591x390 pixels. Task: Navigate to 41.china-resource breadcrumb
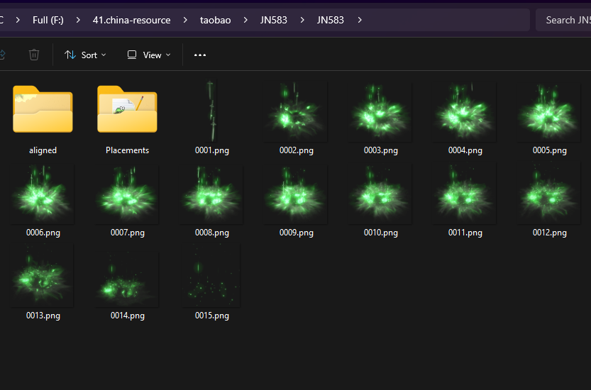131,20
